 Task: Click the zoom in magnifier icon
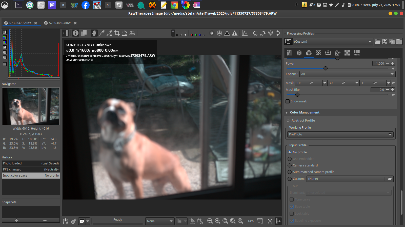(217, 221)
